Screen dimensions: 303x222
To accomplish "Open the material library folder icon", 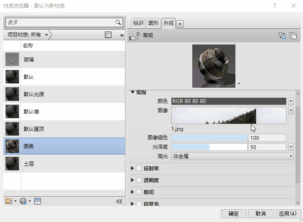I will 9,201.
